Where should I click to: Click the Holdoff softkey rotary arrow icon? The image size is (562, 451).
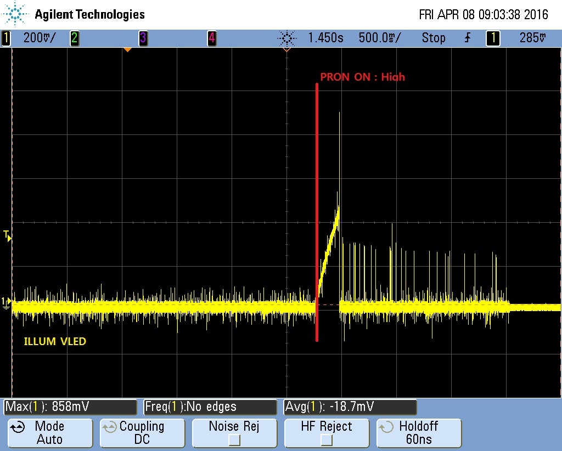[x=386, y=427]
